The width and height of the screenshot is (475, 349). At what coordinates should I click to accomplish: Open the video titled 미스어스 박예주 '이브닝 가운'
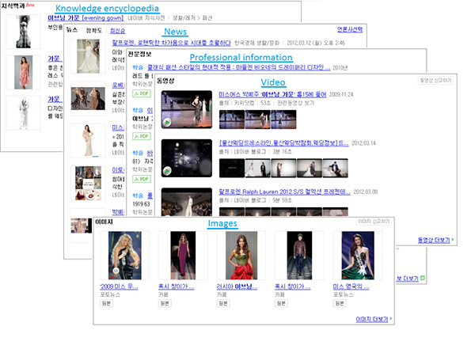click(272, 94)
